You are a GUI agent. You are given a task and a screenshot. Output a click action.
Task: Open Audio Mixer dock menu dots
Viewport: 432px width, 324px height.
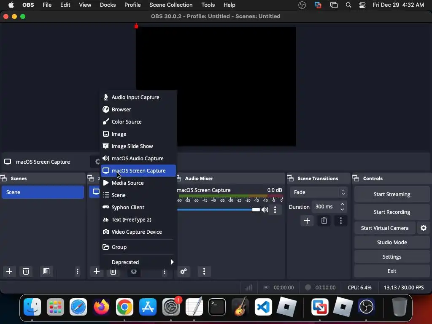coord(204,271)
